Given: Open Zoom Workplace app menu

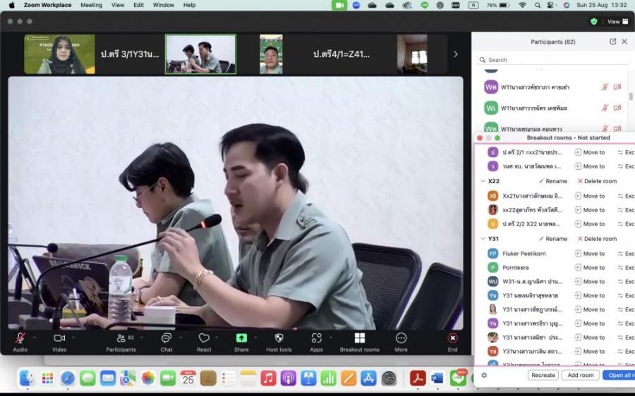Looking at the screenshot, I should pyautogui.click(x=47, y=5).
